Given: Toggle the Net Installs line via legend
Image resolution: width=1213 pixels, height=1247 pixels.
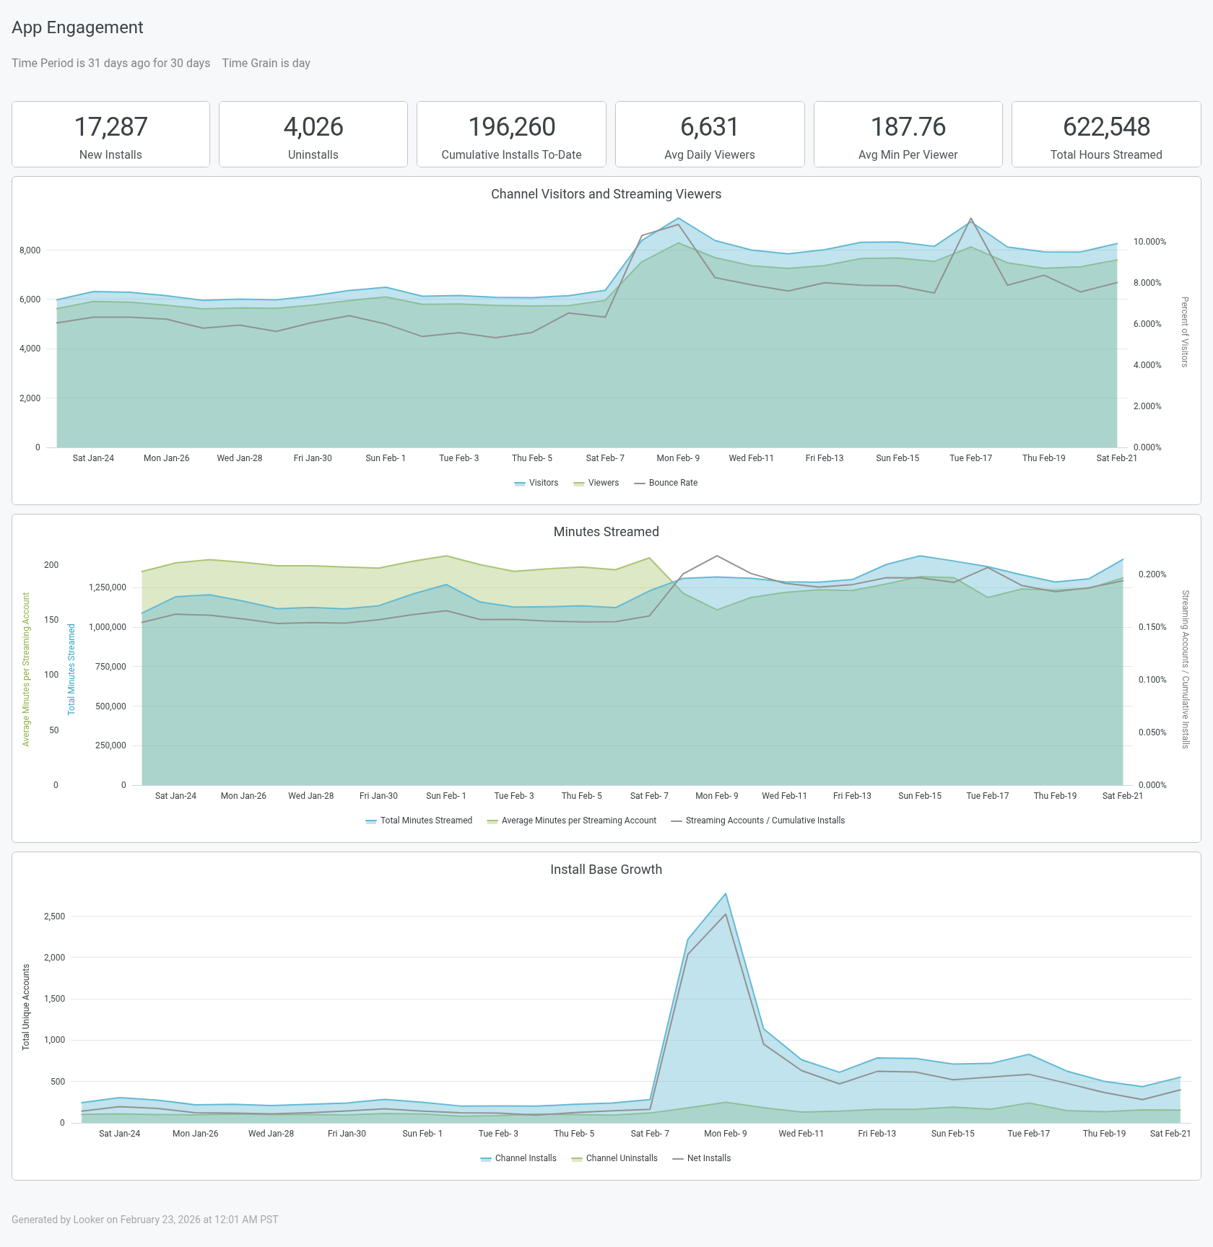Looking at the screenshot, I should [709, 1158].
